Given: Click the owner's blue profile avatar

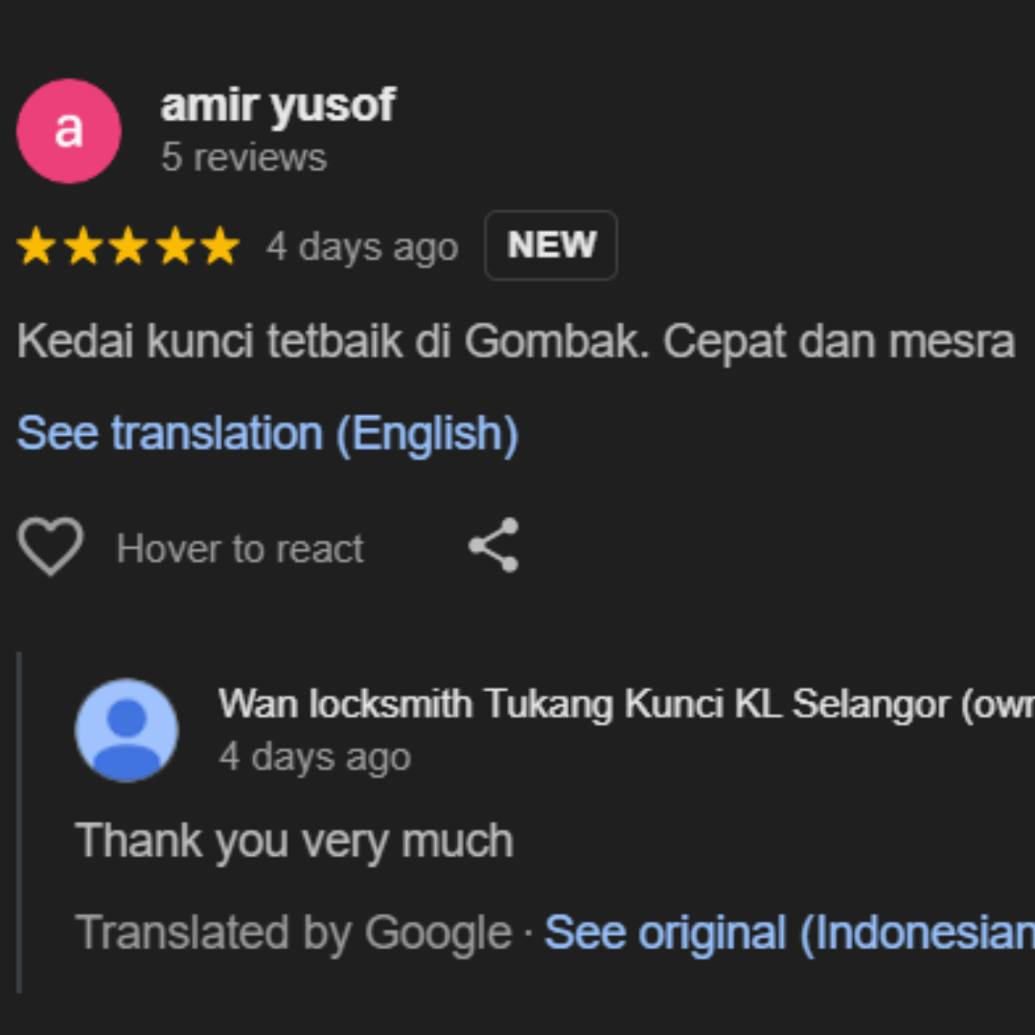Looking at the screenshot, I should (x=126, y=730).
